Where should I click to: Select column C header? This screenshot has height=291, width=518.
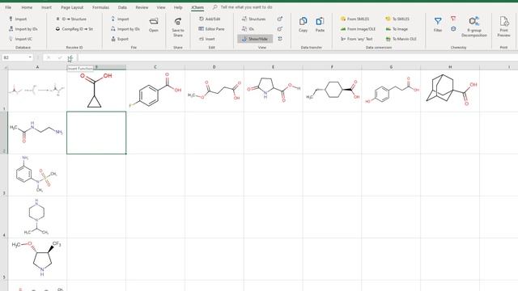pyautogui.click(x=155, y=67)
